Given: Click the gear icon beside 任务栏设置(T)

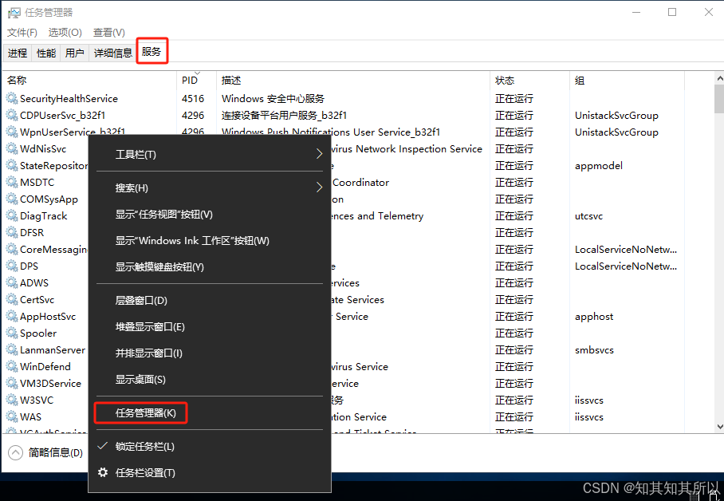Looking at the screenshot, I should coord(103,472).
